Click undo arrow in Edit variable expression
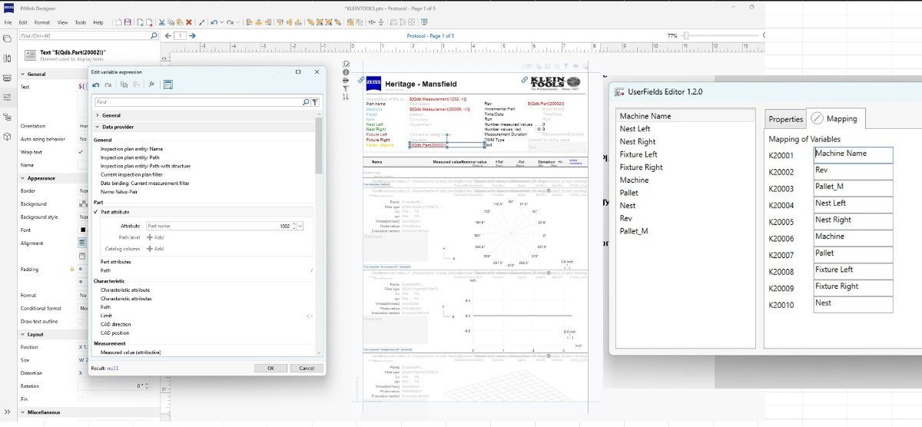The height and width of the screenshot is (427, 922). 97,84
